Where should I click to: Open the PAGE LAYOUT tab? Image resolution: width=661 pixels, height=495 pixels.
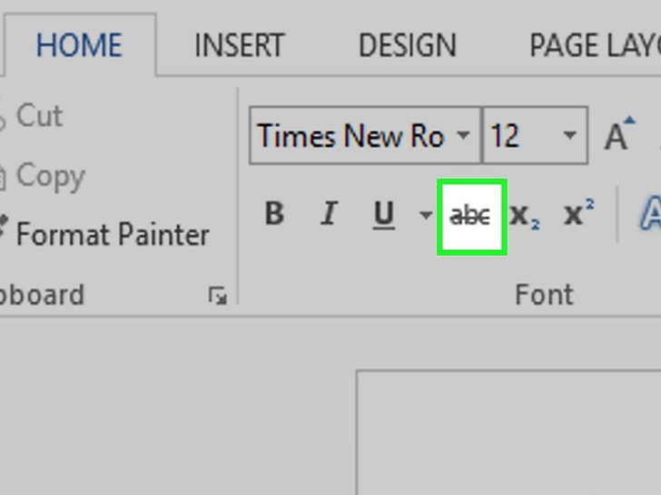point(594,45)
